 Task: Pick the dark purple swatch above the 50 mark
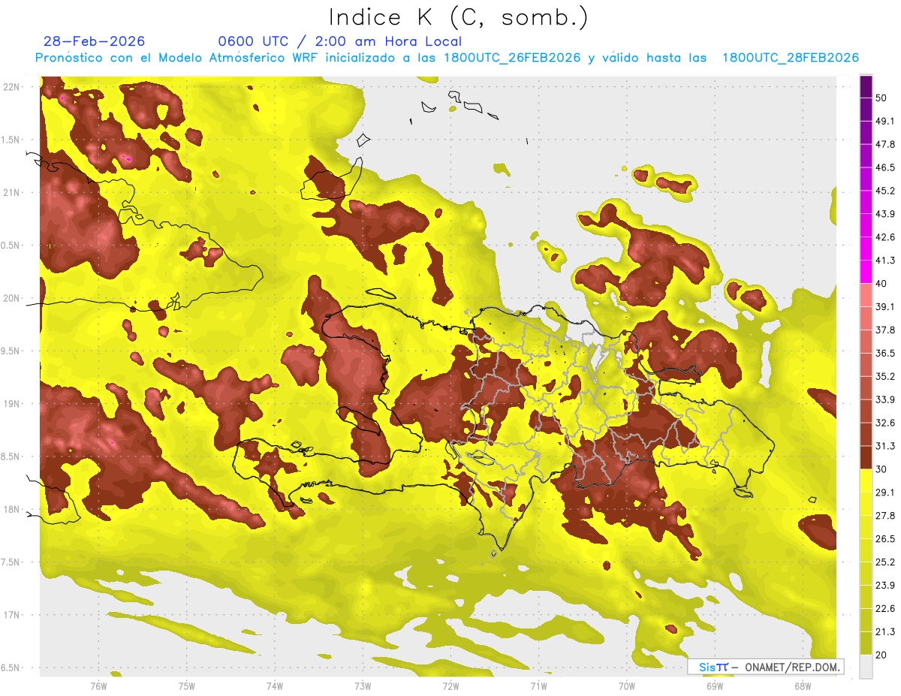[x=866, y=86]
